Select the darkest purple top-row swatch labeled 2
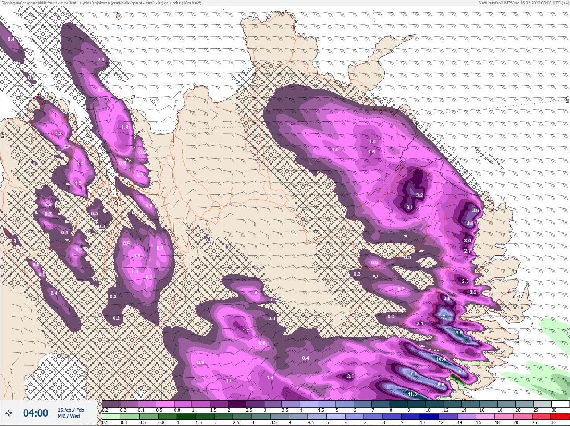Viewport: 570px width, 426px height. 237,404
